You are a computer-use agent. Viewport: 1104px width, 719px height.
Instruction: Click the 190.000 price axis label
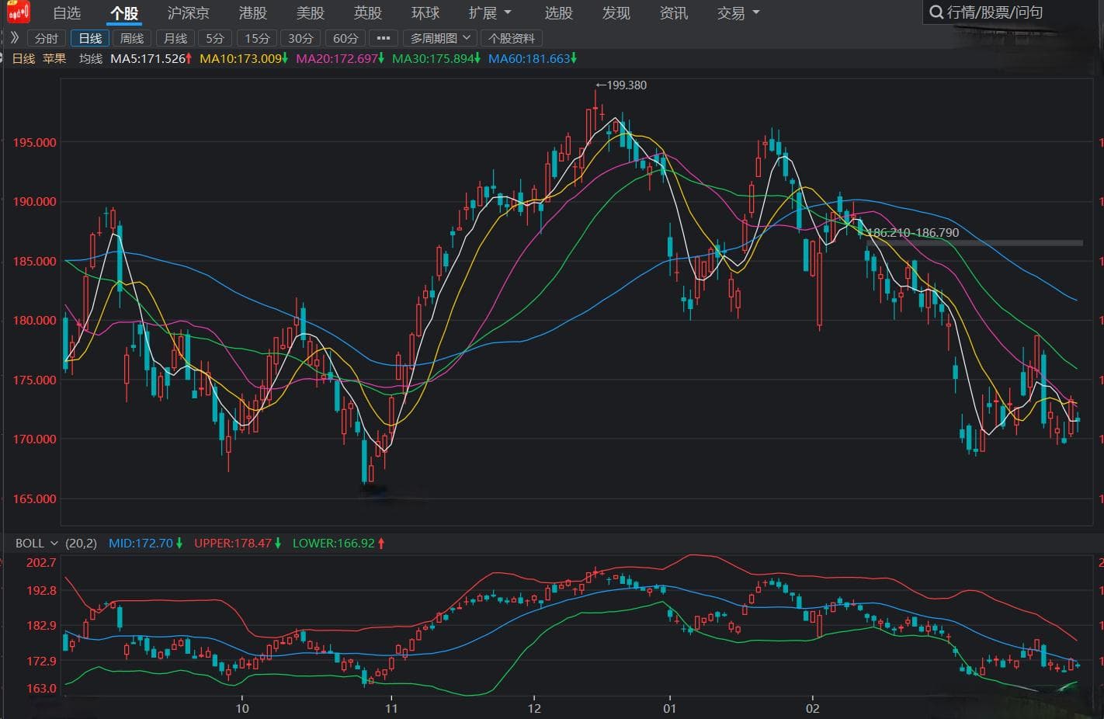coord(34,202)
